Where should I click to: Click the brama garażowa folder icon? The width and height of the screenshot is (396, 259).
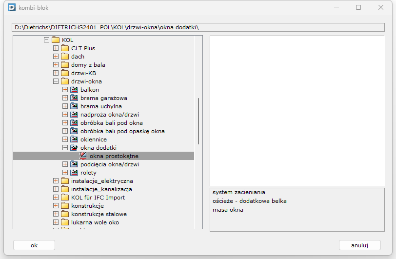point(74,98)
